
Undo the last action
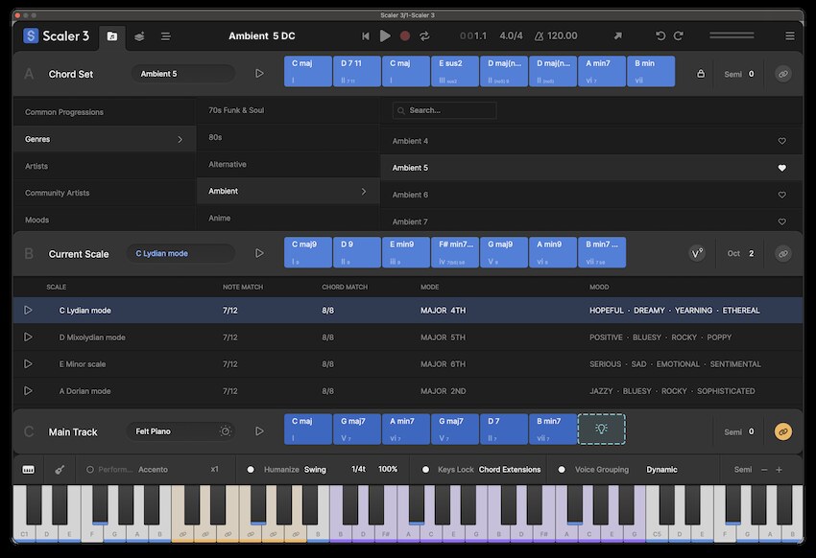pyautogui.click(x=660, y=35)
